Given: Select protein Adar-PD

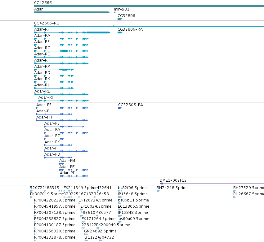Looking at the screenshot, I should coord(52,154).
